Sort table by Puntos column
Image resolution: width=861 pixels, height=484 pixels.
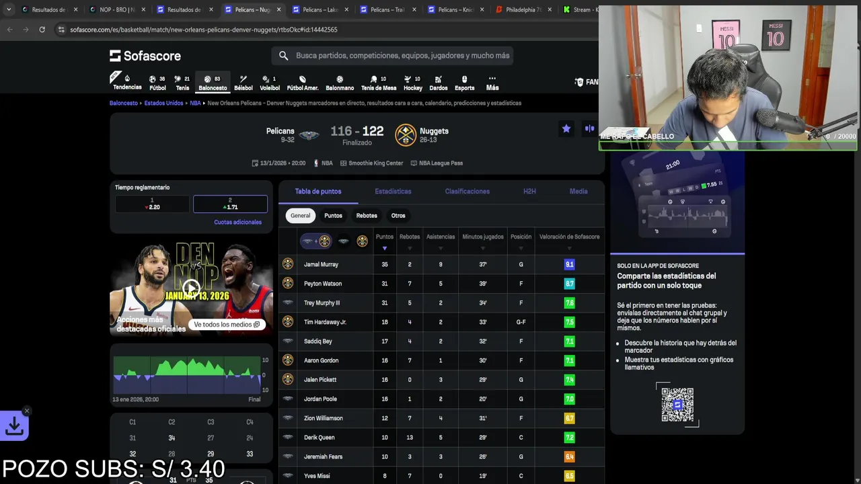(x=385, y=241)
